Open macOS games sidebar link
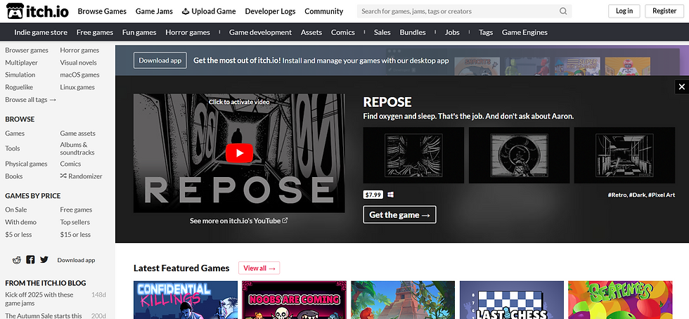 80,74
